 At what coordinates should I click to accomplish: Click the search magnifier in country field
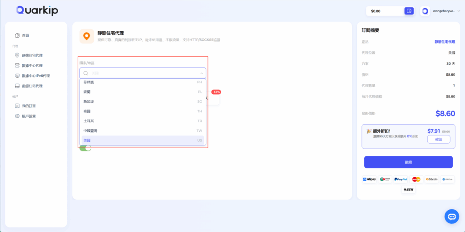86,73
